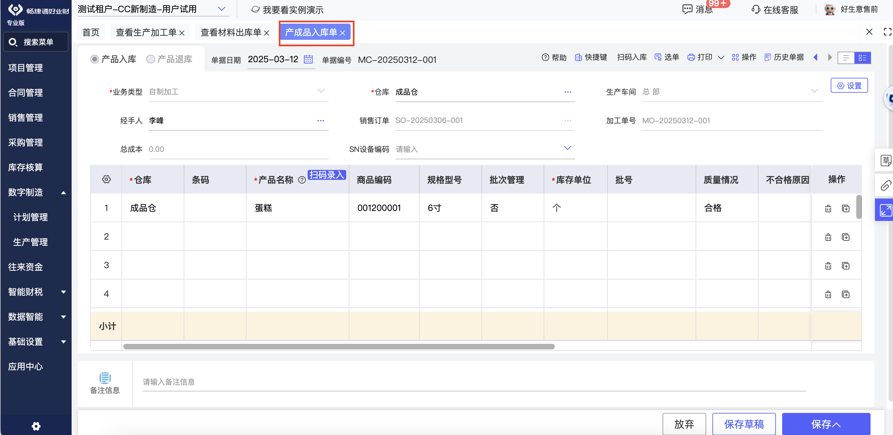Viewport: 893px width, 435px height.
Task: Click 快捷键 in toolbar
Action: point(591,57)
